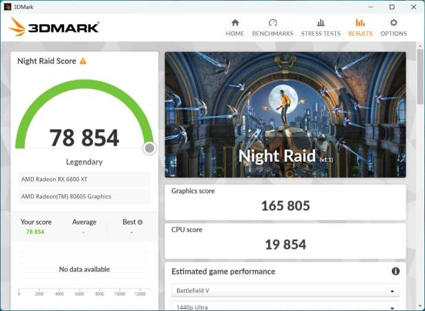Click the 3DMark title bar app icon
The height and width of the screenshot is (311, 425).
[7, 6]
